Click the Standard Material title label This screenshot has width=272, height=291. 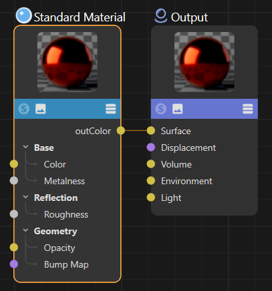[x=80, y=17]
